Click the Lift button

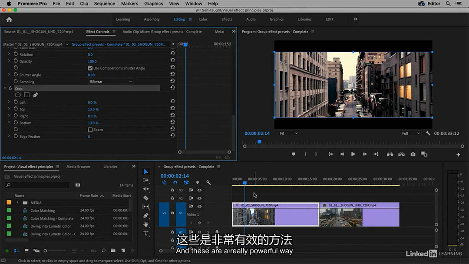[x=390, y=154]
